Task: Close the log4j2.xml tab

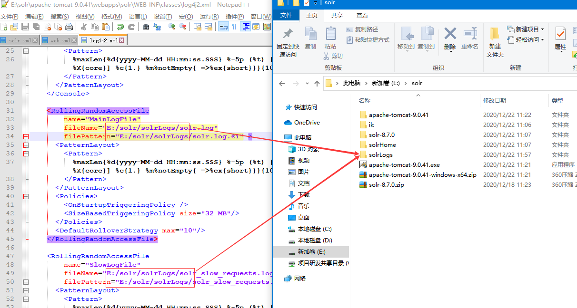Action: click(x=122, y=40)
